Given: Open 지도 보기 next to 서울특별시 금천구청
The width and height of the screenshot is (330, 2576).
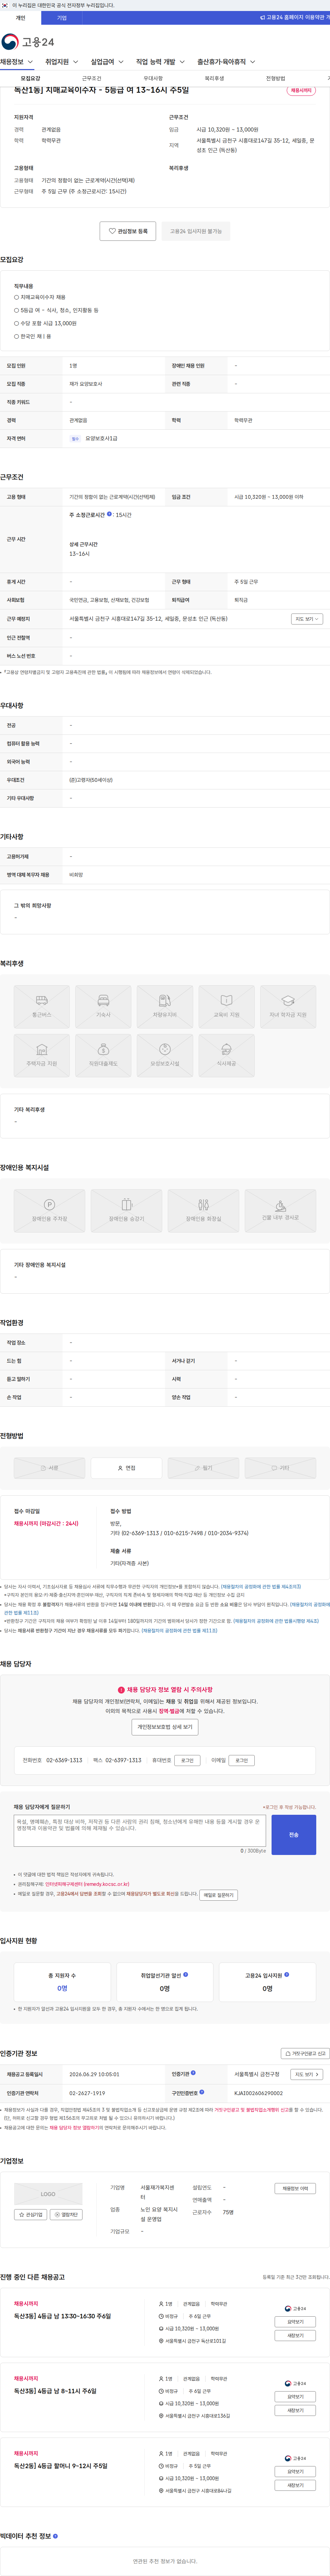Looking at the screenshot, I should (x=306, y=2074).
